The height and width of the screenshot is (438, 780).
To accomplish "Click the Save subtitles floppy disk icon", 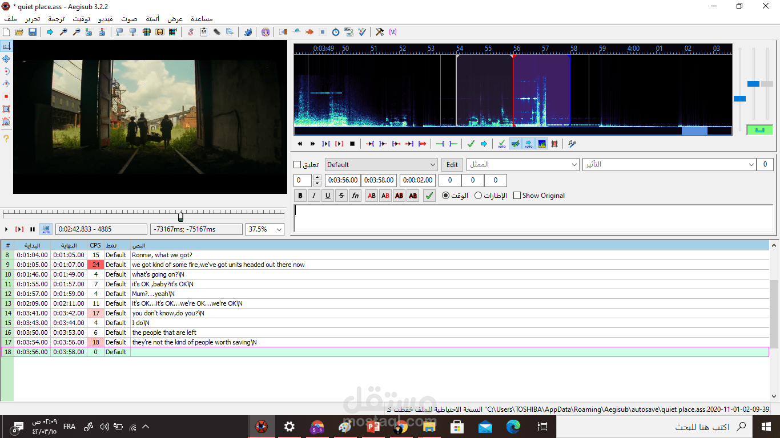I will 33,32.
